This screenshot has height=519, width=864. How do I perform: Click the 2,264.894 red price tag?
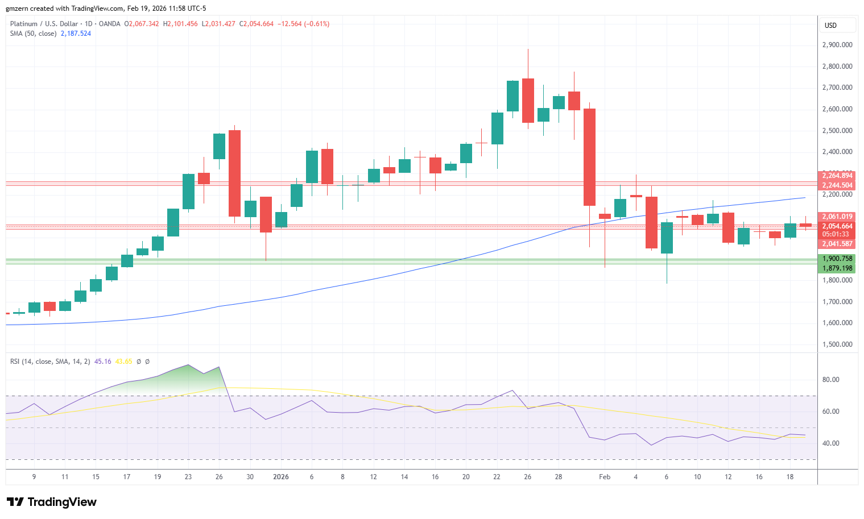[x=837, y=176]
